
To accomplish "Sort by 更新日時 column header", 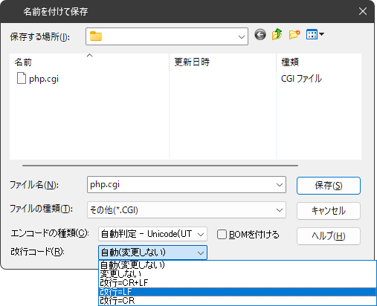I will [x=222, y=62].
